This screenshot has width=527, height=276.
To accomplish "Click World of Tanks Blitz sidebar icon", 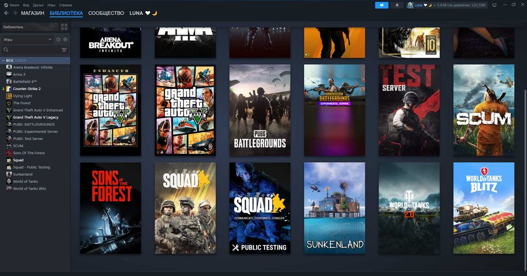I will tap(9, 189).
